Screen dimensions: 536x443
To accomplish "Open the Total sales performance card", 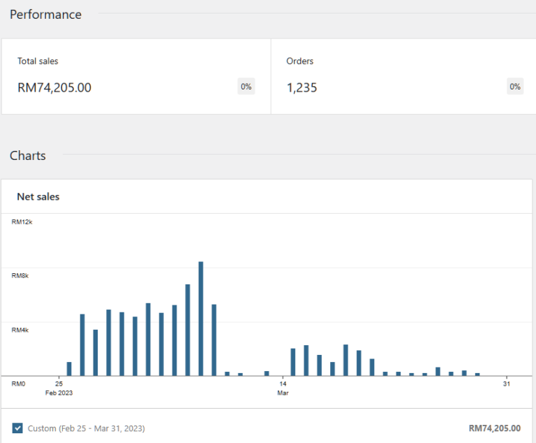I will [136, 76].
